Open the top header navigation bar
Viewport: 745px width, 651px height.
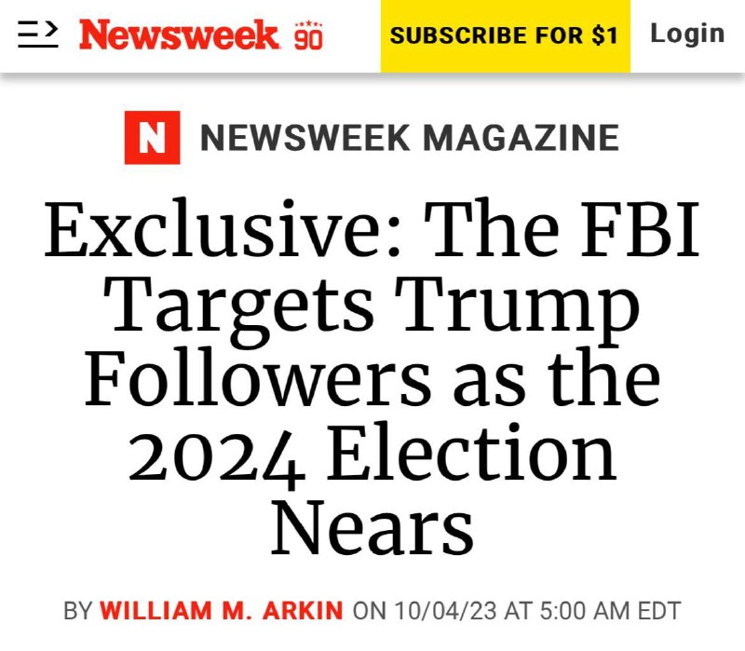(x=372, y=35)
